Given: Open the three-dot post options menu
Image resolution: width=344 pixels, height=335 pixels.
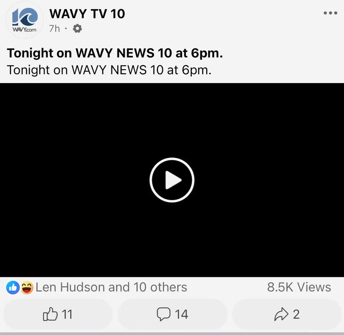Looking at the screenshot, I should (330, 13).
